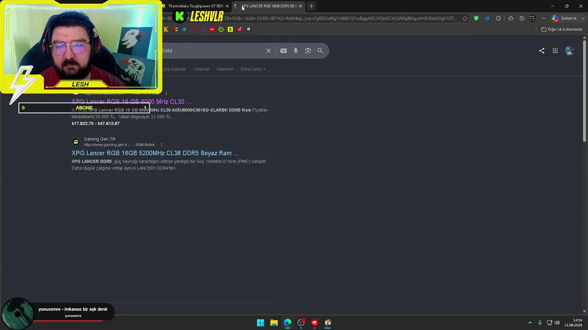This screenshot has height=330, width=588.
Task: Close the XPG LANCER RGB tab
Action: tap(300, 6)
